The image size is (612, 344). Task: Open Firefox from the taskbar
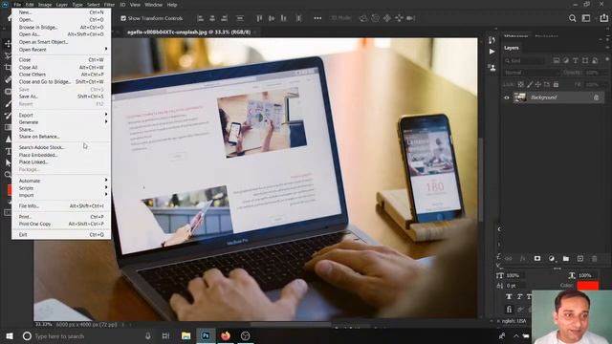(226, 335)
